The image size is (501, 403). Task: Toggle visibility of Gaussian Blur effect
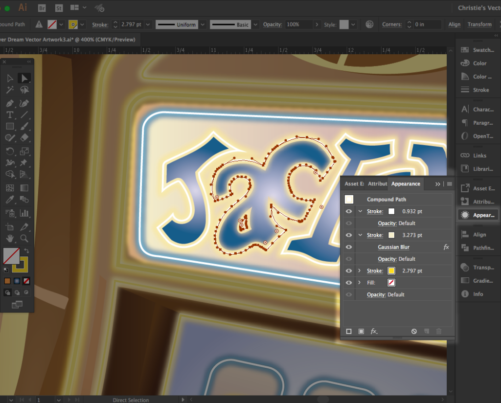coord(349,247)
